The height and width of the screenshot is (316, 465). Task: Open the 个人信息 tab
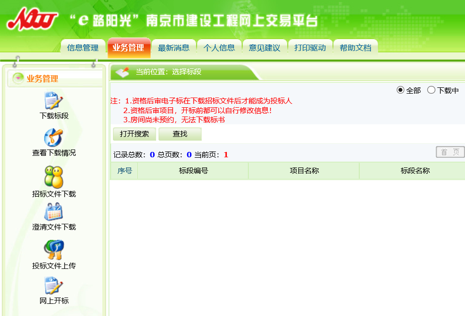(219, 48)
